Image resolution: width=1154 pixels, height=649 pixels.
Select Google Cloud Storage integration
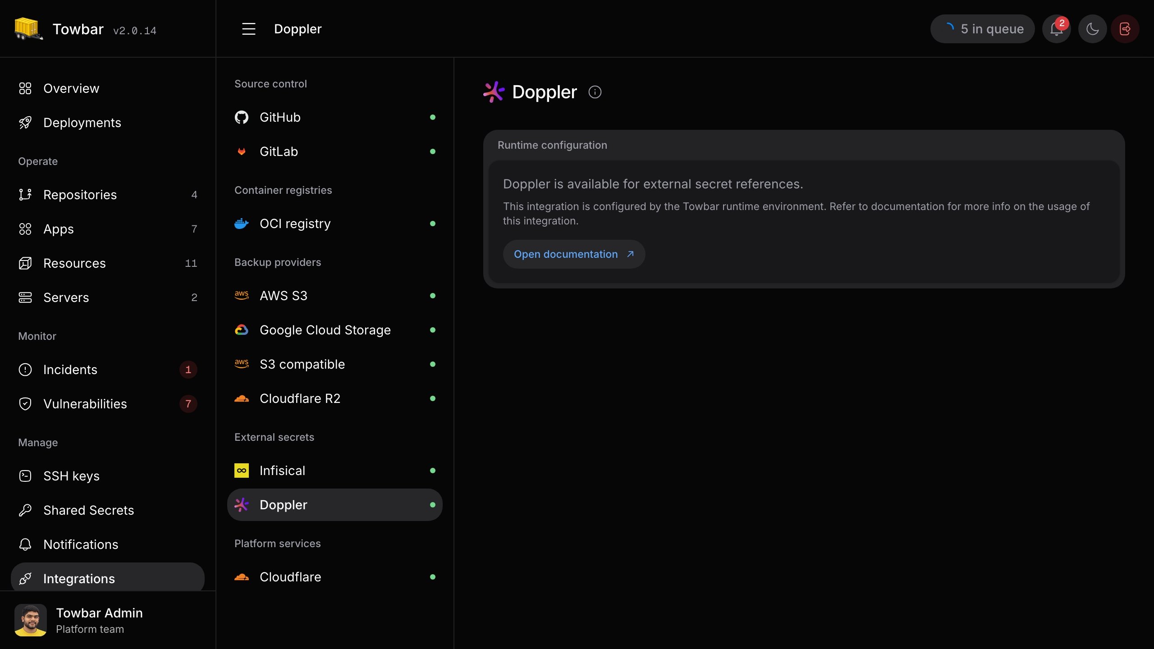[x=335, y=330]
